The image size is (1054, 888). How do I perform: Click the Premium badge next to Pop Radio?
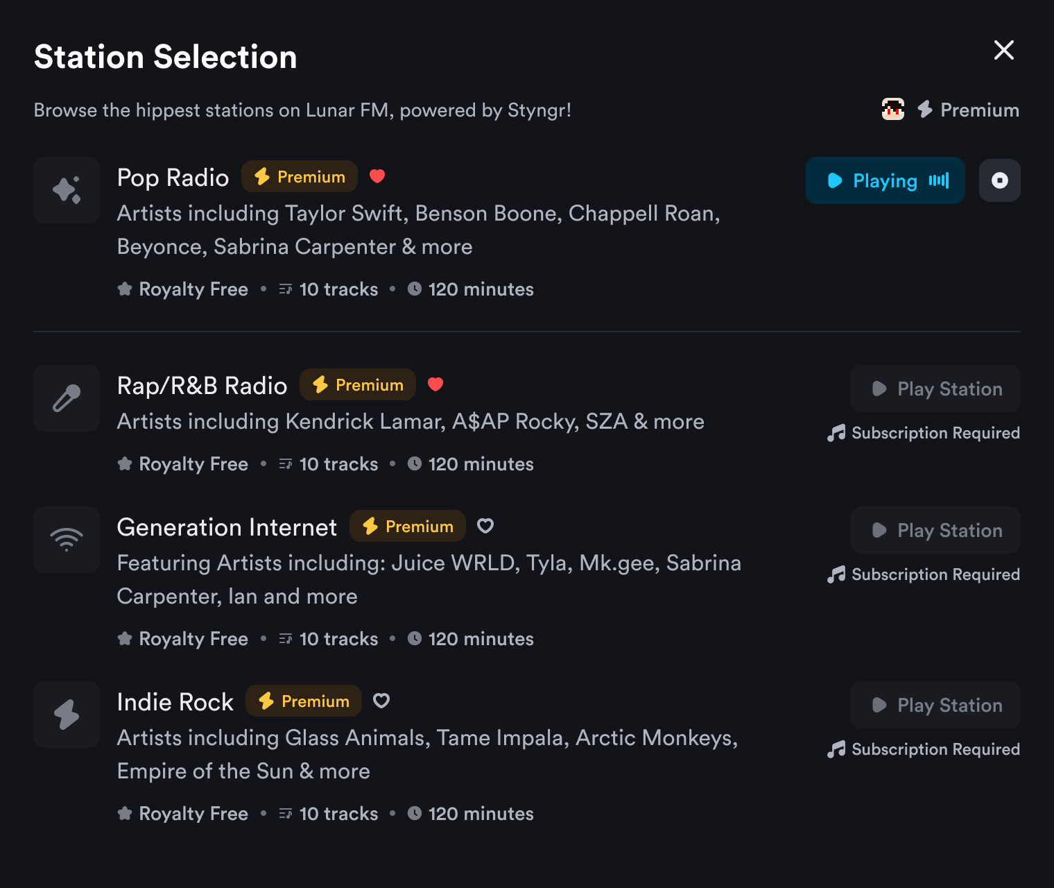(x=300, y=177)
